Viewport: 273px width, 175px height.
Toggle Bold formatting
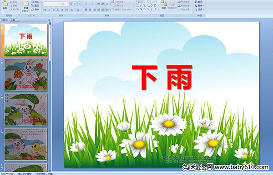(45, 10)
